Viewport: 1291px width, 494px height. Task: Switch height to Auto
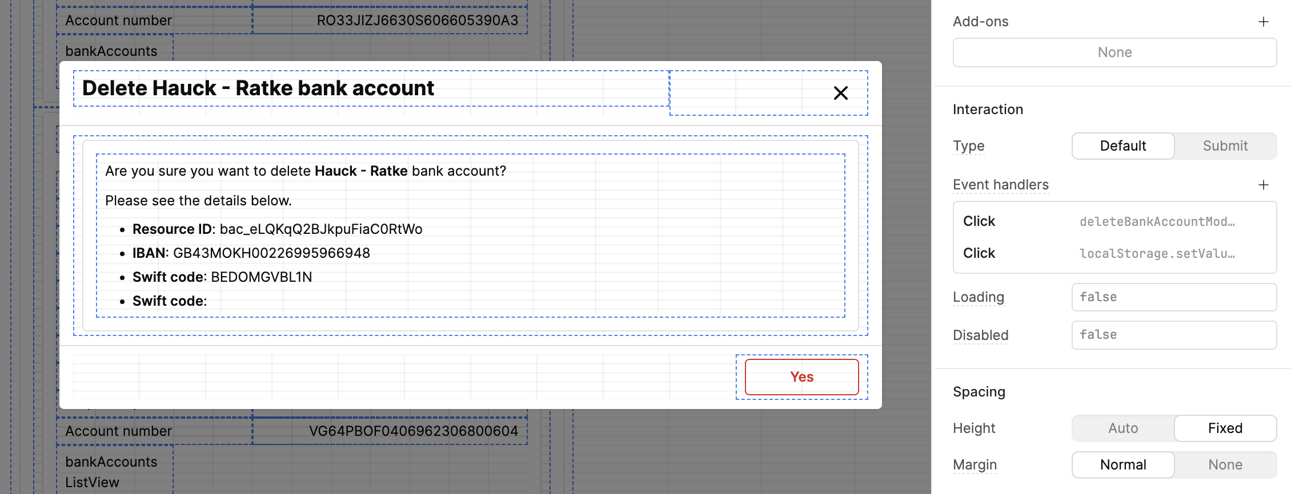coord(1122,428)
